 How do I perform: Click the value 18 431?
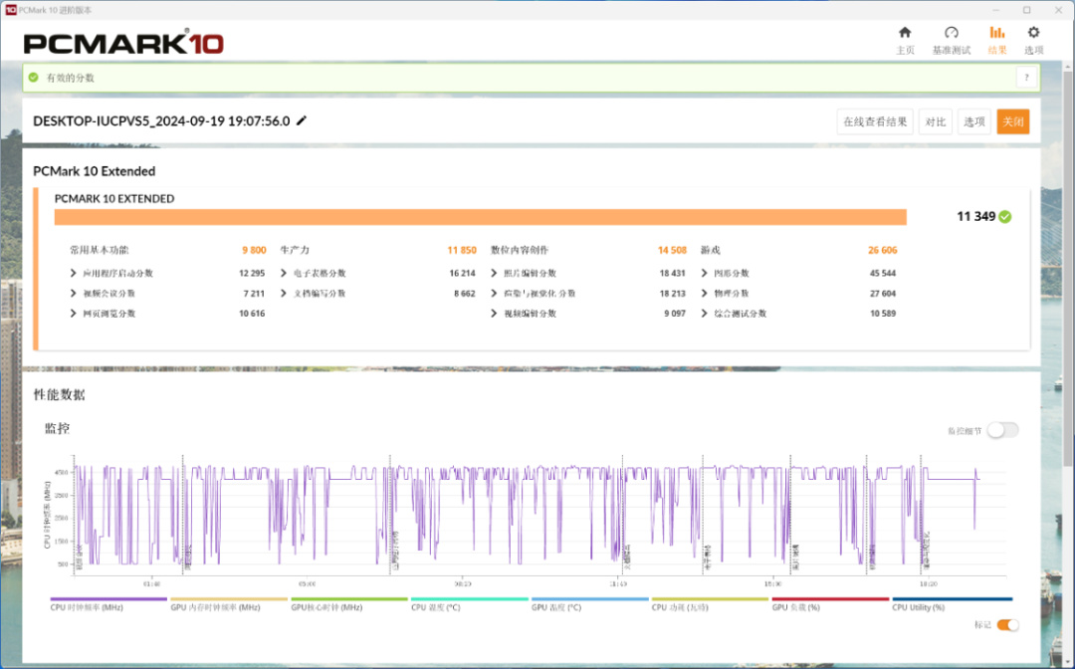click(x=673, y=273)
